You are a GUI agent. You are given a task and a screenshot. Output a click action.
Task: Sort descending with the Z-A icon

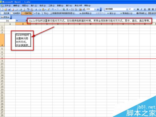76,9
